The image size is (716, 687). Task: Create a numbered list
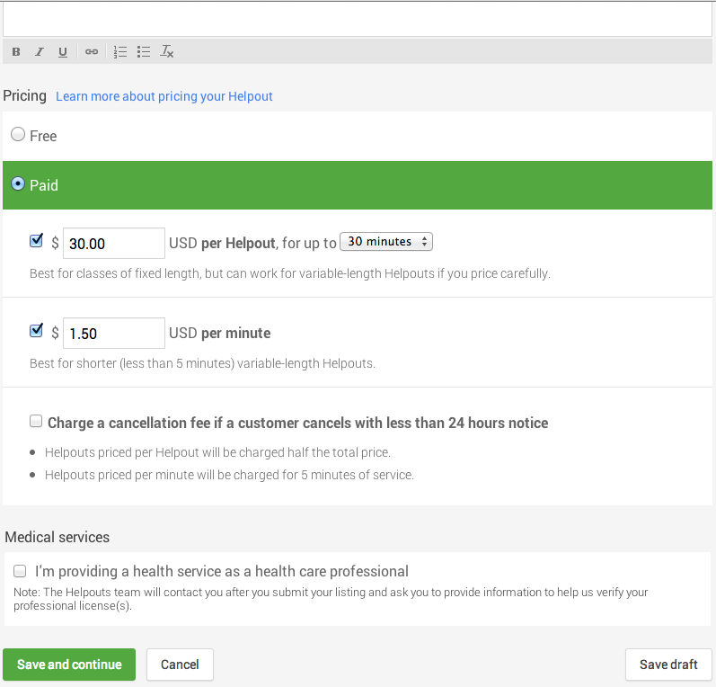click(120, 51)
